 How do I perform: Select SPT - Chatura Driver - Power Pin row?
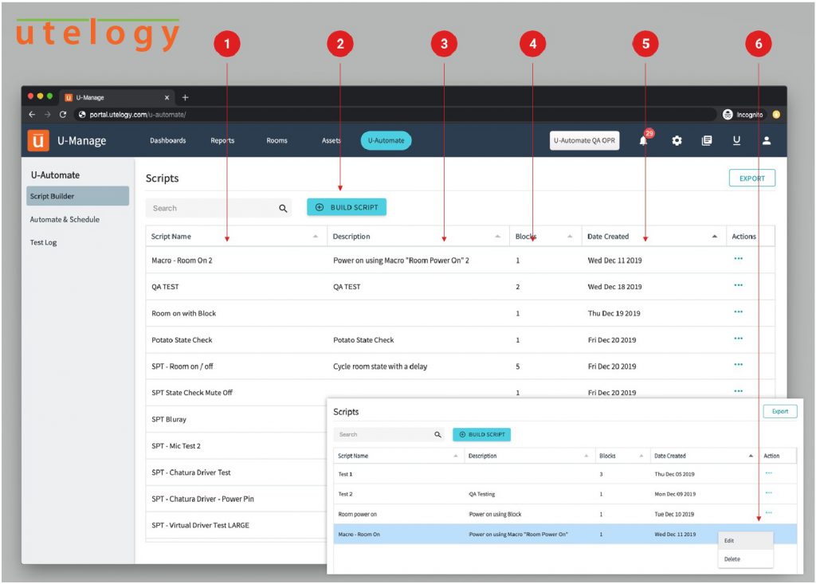click(236, 500)
